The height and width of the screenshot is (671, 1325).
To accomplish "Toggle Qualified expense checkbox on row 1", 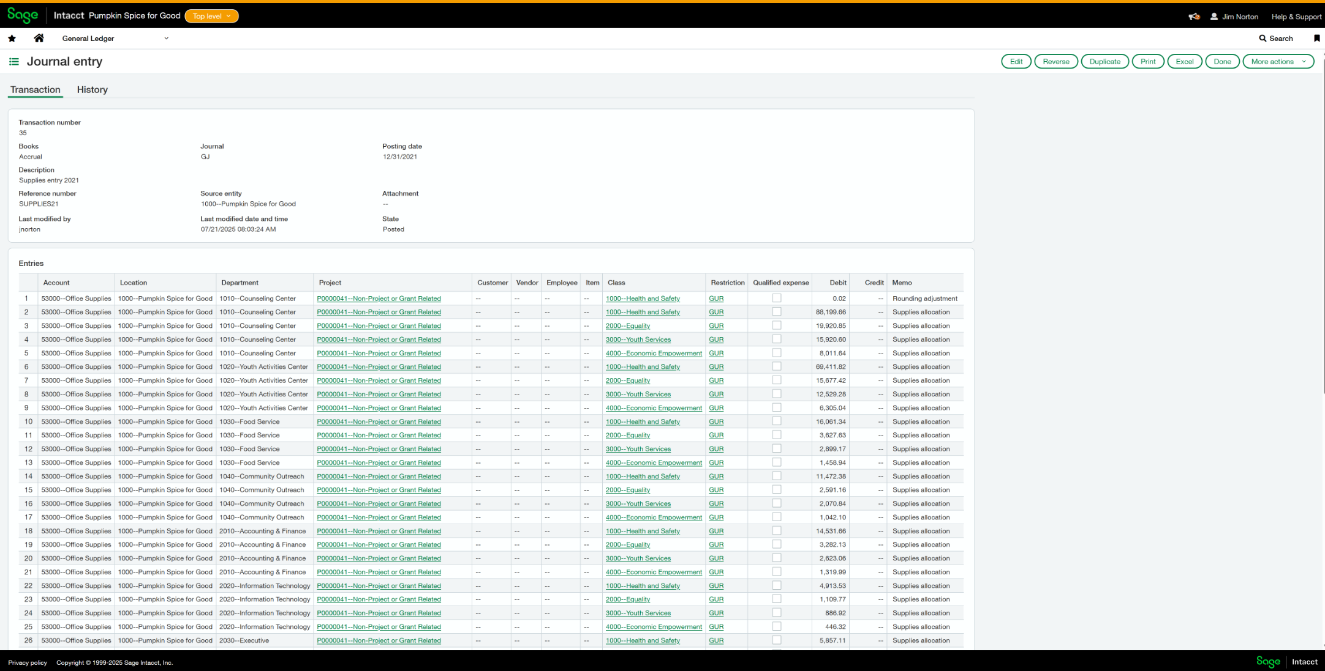I will (x=776, y=298).
